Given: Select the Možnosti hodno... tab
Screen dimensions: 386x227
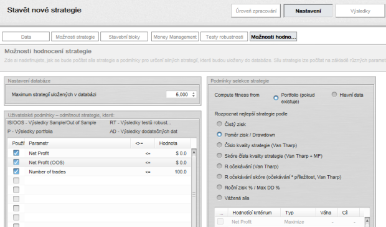Looking at the screenshot, I should 273,37.
